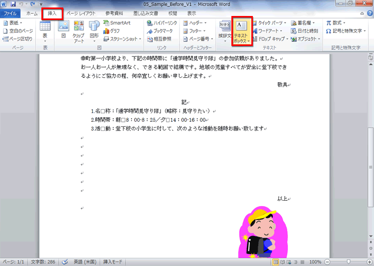The height and width of the screenshot is (266, 374).
Task: Click the 図 picture insert icon
Action: (x=63, y=29)
